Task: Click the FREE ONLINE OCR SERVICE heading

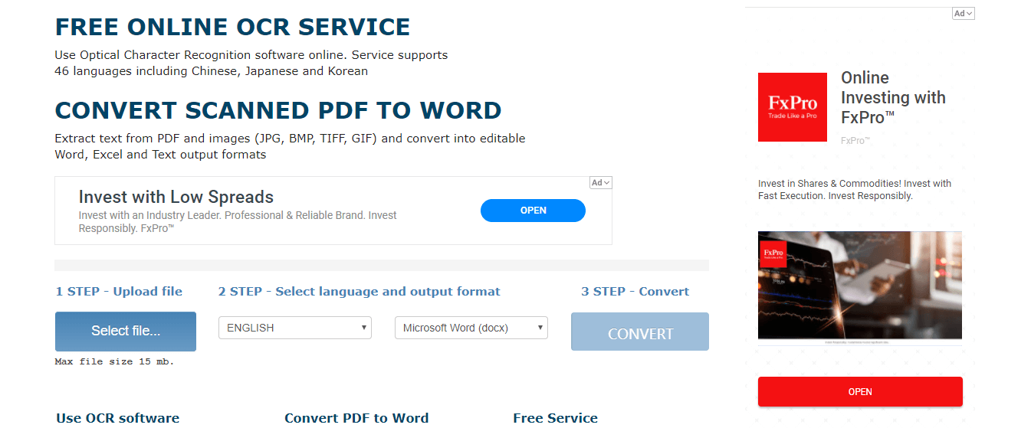Action: pyautogui.click(x=232, y=28)
